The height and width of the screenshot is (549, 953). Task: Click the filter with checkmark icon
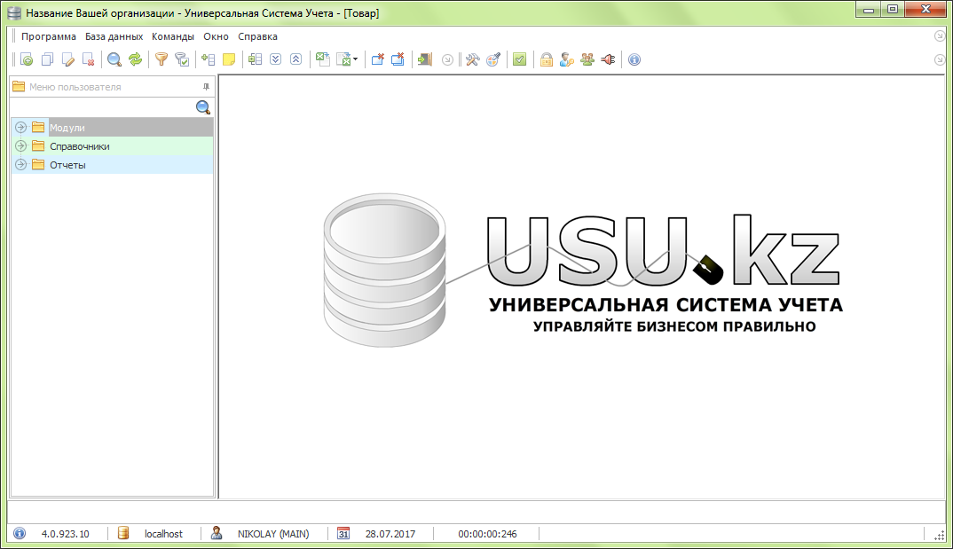click(x=182, y=59)
